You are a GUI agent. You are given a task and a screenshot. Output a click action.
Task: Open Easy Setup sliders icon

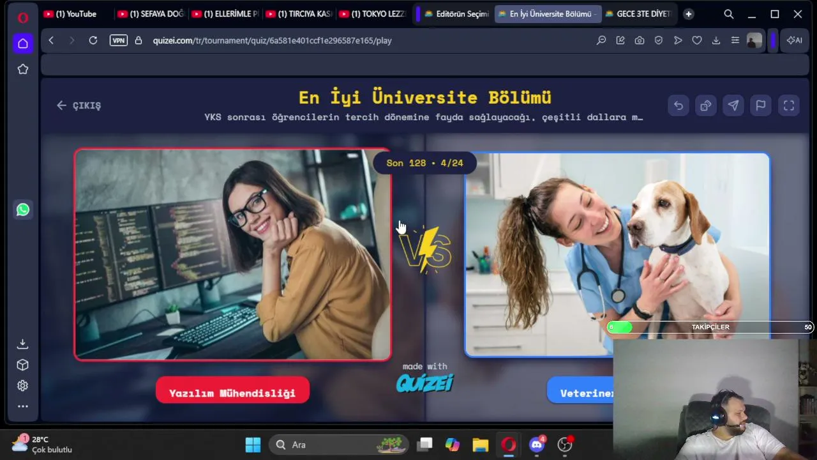click(x=735, y=40)
